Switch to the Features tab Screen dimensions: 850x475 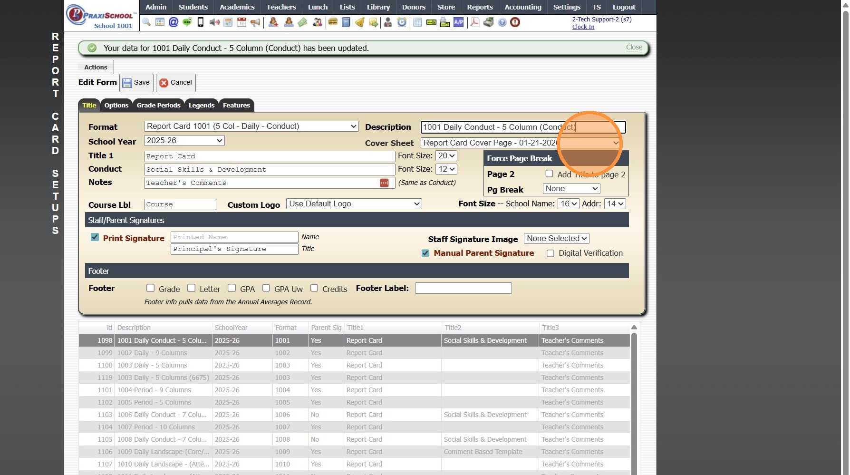tap(236, 106)
